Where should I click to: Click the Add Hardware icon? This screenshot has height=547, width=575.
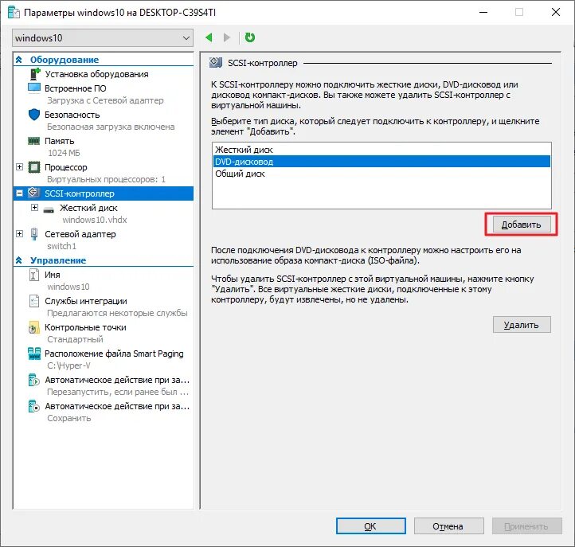click(x=34, y=74)
